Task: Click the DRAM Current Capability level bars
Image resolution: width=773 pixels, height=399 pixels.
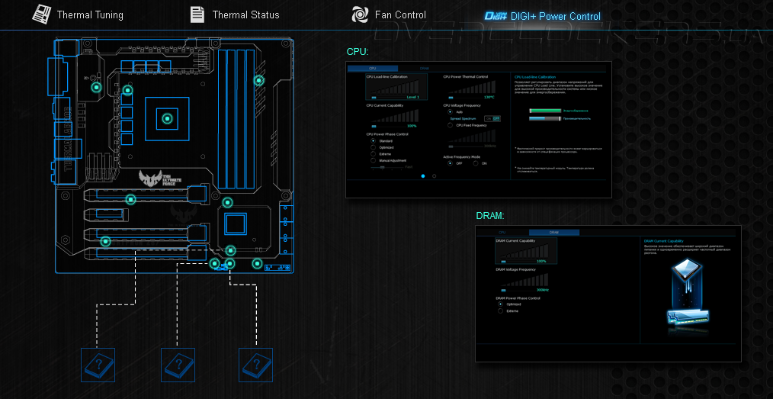Action: tap(524, 251)
